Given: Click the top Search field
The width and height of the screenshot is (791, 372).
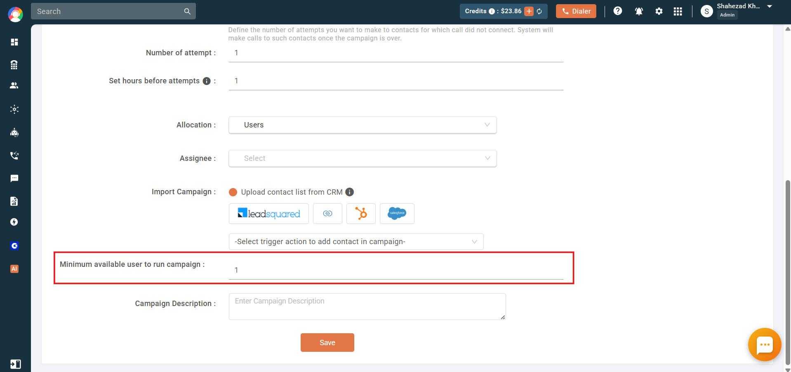Looking at the screenshot, I should pos(113,12).
